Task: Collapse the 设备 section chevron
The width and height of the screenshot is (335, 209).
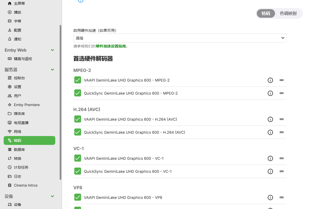Action: pos(52,196)
